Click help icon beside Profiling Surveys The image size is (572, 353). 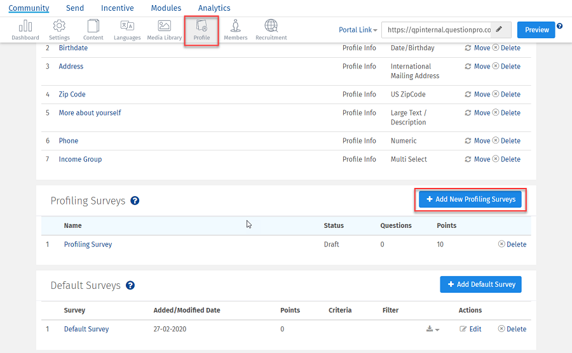[135, 201]
